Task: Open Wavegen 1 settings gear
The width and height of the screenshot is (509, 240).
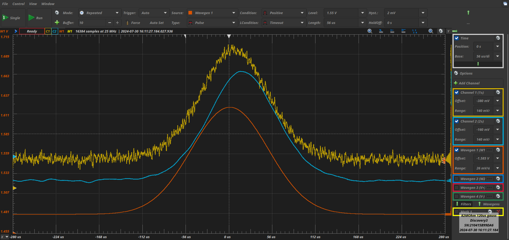Action: tap(498, 150)
